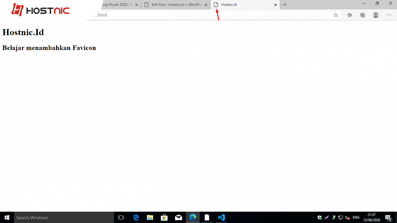
Task: Unmute system volume in system tray
Action: (x=347, y=217)
